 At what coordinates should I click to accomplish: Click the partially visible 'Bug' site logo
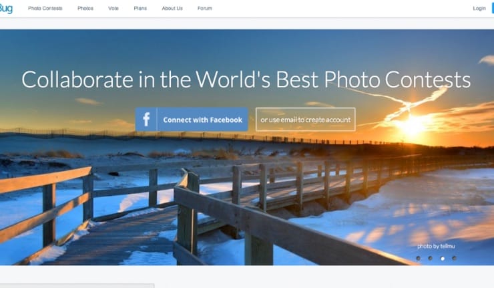click(x=6, y=8)
